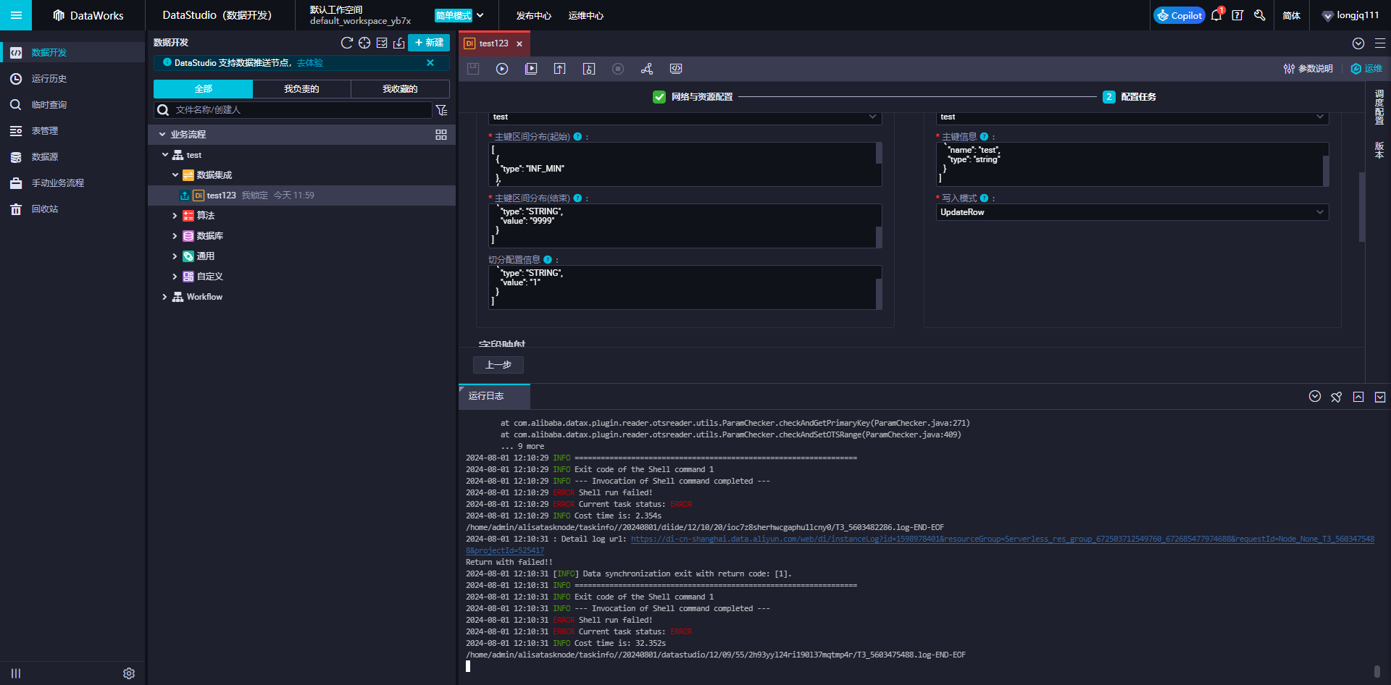The width and height of the screenshot is (1391, 685).
Task: Click the collapse sidebar bars icon
Action: point(16,673)
